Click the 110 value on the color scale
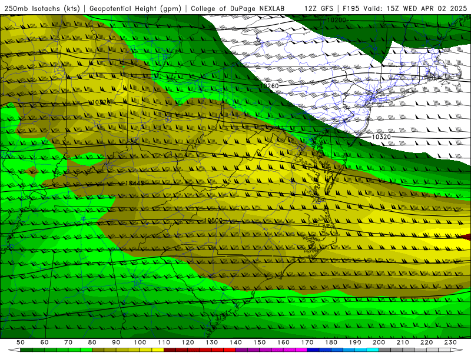This screenshot has height=353, width=471. tap(164, 342)
